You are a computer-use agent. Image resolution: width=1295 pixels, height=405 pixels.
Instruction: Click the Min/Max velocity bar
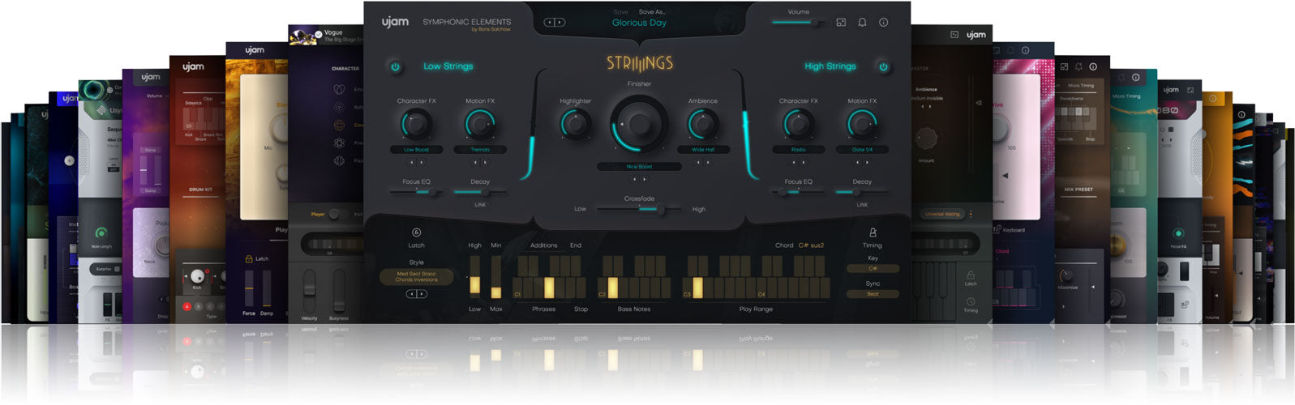click(496, 277)
